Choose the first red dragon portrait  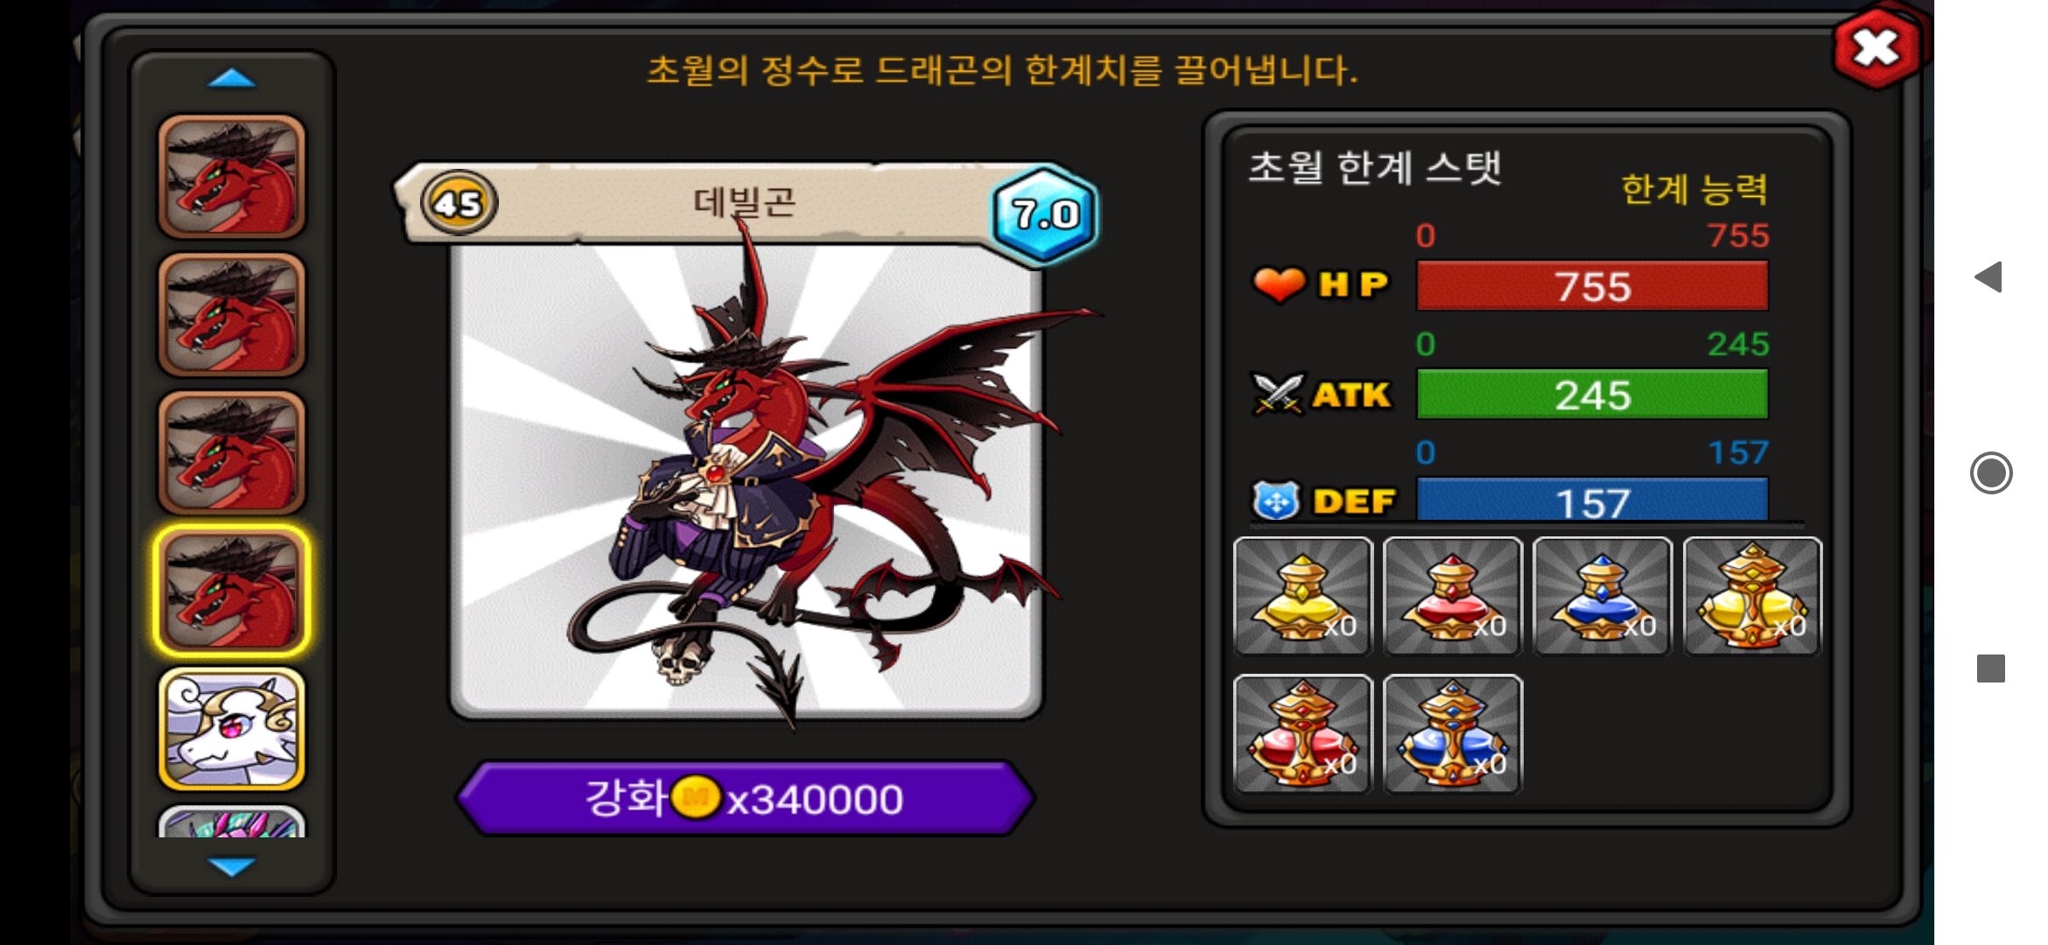tap(232, 177)
